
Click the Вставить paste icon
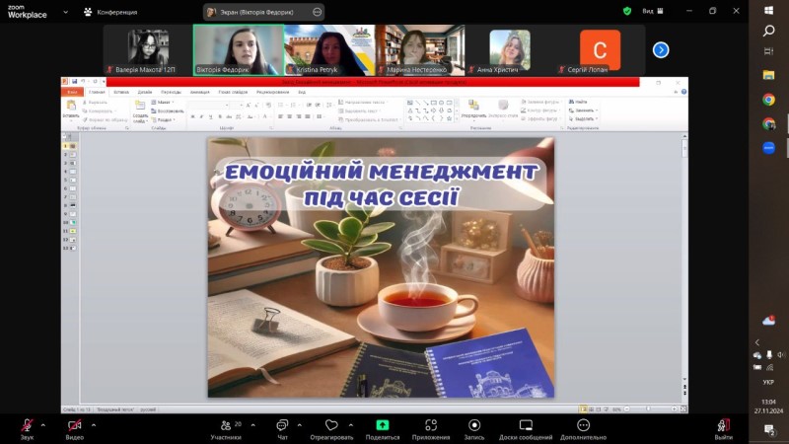click(x=71, y=105)
